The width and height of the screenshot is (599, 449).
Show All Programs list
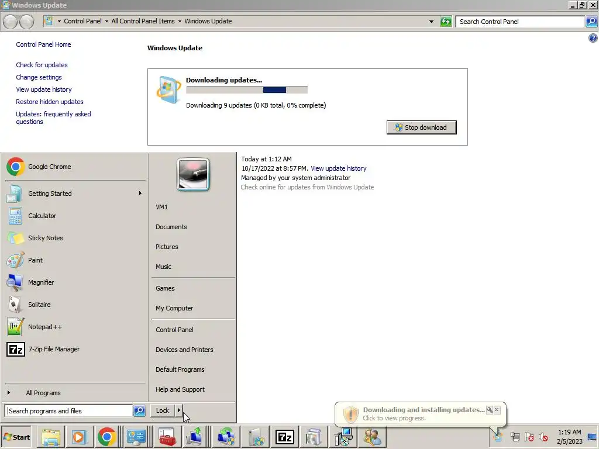pos(75,393)
